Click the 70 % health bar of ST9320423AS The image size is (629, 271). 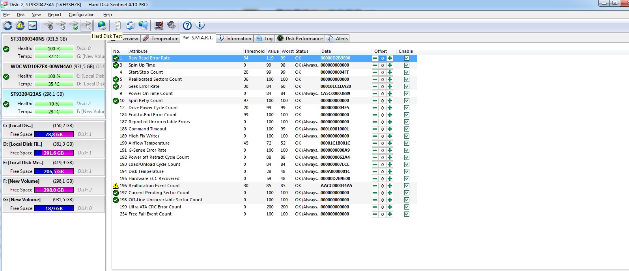54,104
